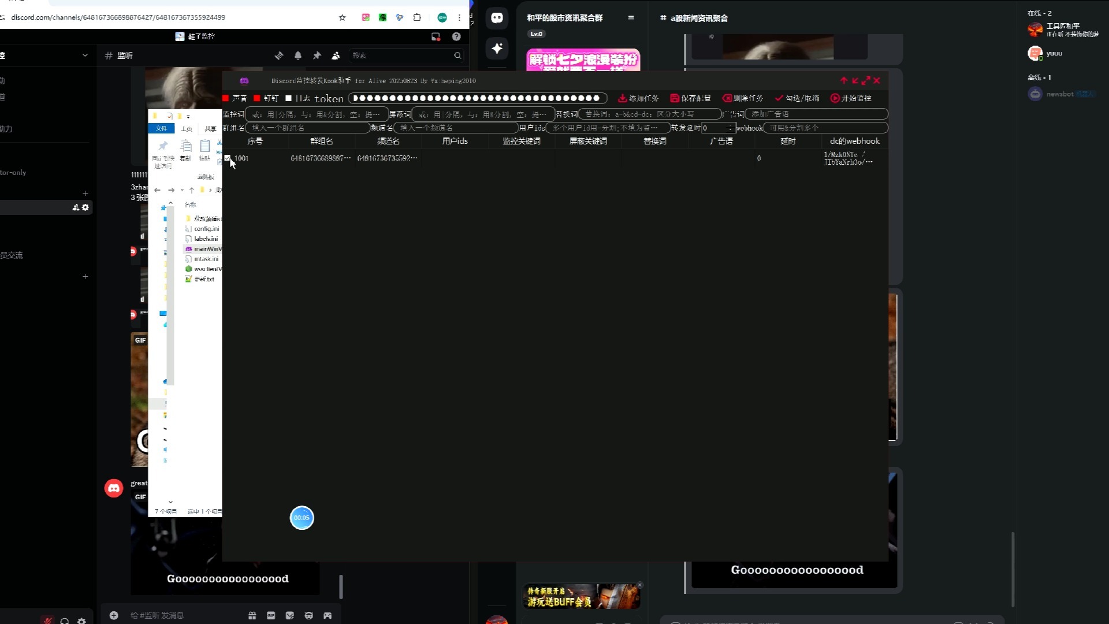
Task: Select the 群组名 column header
Action: click(x=321, y=141)
